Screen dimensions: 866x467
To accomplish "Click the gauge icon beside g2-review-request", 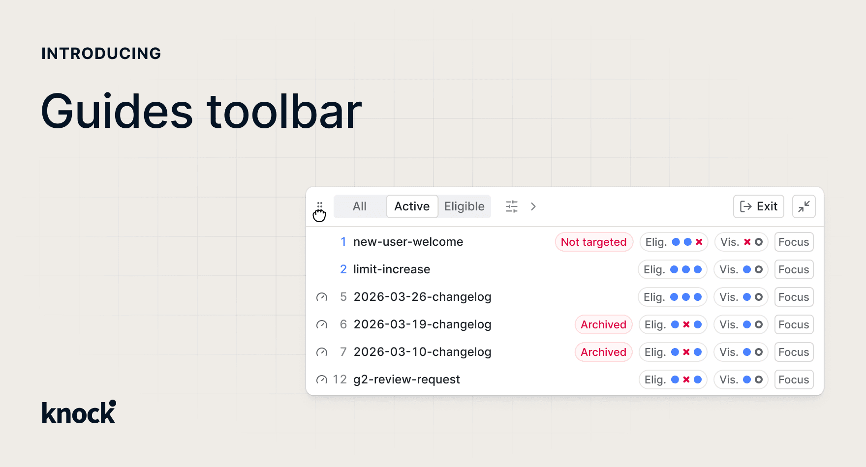I will (322, 380).
